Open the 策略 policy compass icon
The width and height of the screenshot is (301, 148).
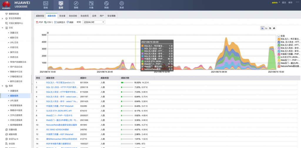[76, 3]
